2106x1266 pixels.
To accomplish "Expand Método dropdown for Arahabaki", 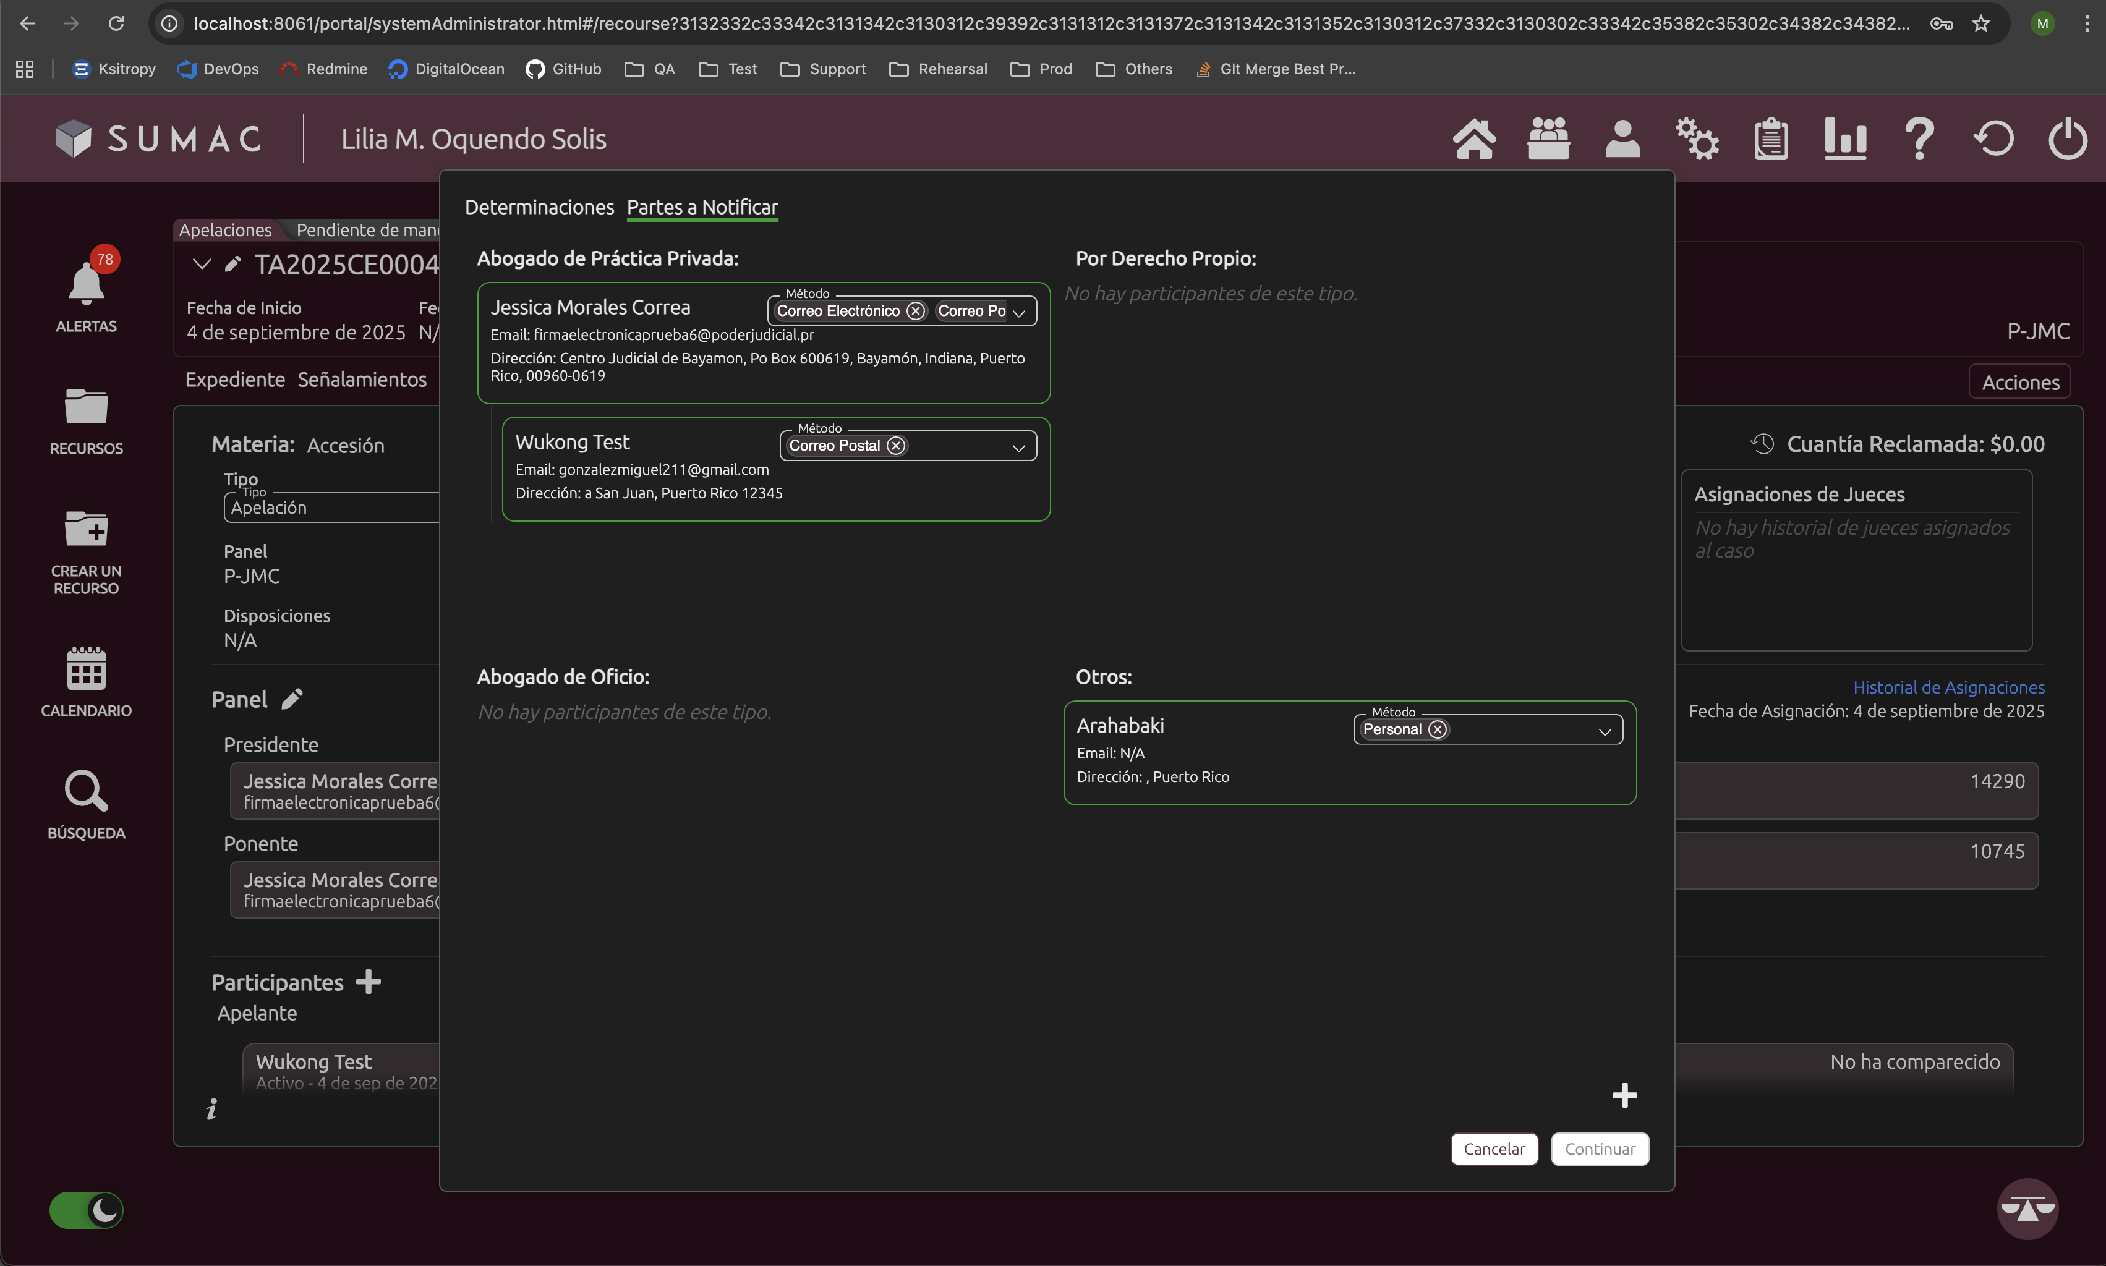I will [1605, 732].
